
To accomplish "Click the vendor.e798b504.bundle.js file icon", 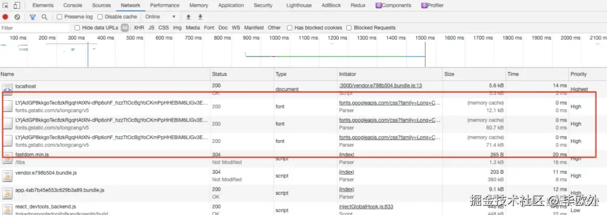I will 7,176.
